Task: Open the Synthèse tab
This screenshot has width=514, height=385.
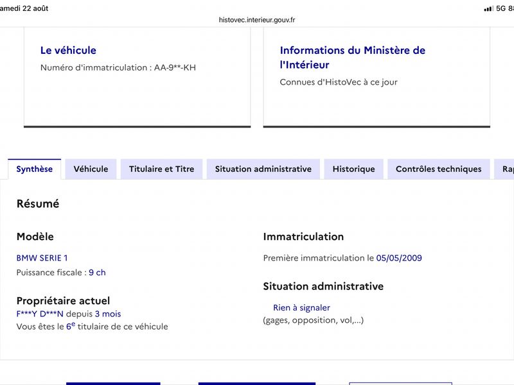Action: click(x=35, y=169)
